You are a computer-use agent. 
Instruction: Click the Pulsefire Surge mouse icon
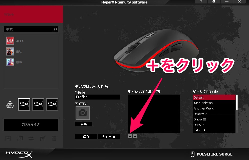click(x=192, y=154)
